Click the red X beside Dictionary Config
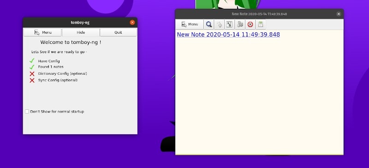The width and height of the screenshot is (369, 168). point(32,74)
